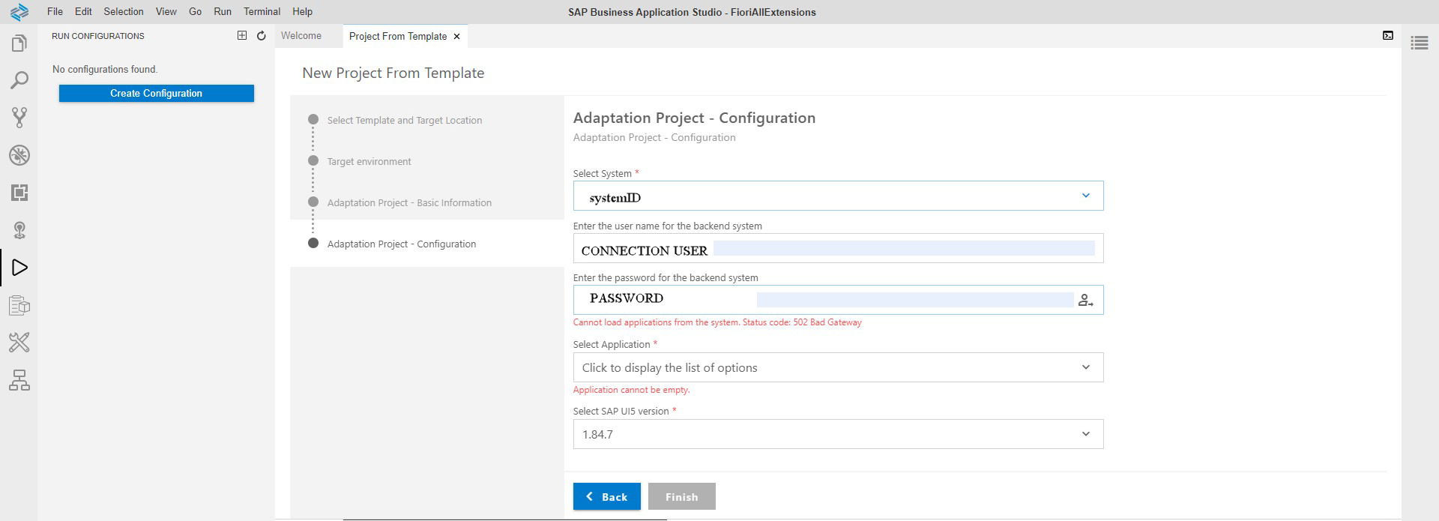Click the New Project From Template heading
The width and height of the screenshot is (1439, 521).
click(393, 73)
